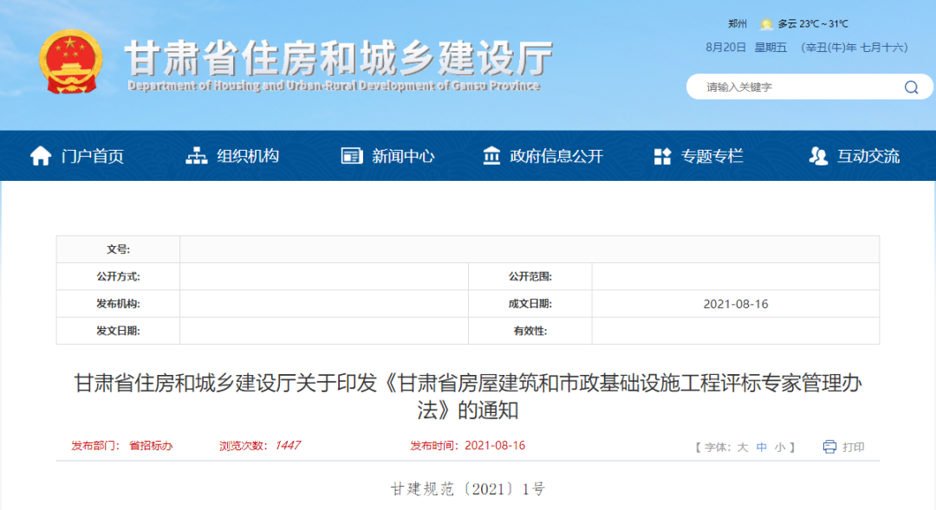The image size is (936, 510).
Task: Click the date text 8月20日 星期五
Action: (746, 47)
